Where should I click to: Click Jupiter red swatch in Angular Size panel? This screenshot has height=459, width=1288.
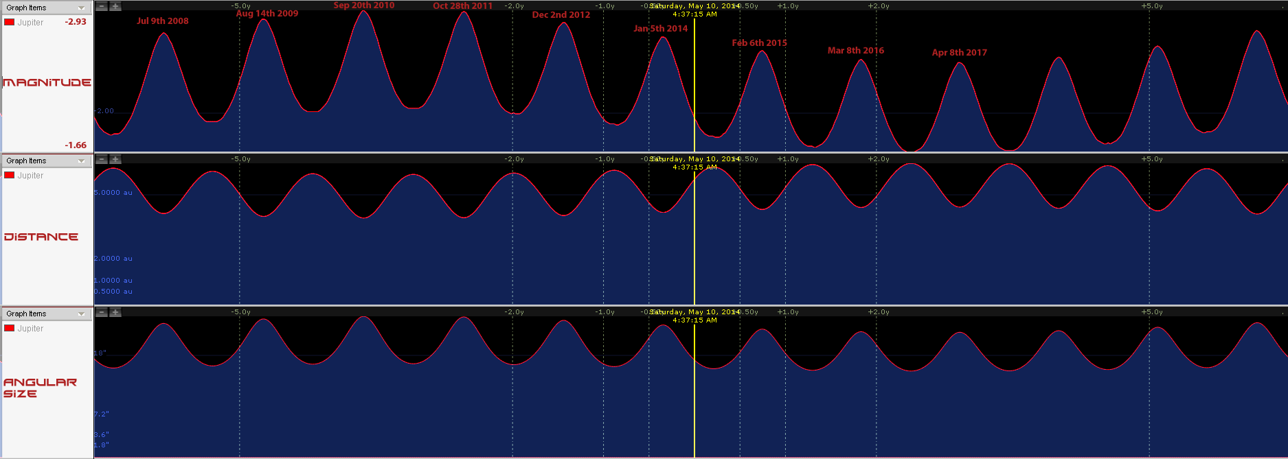(x=10, y=328)
